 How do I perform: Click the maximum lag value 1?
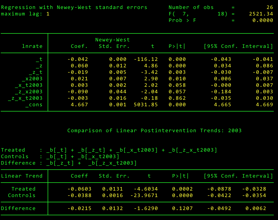tap(48, 14)
